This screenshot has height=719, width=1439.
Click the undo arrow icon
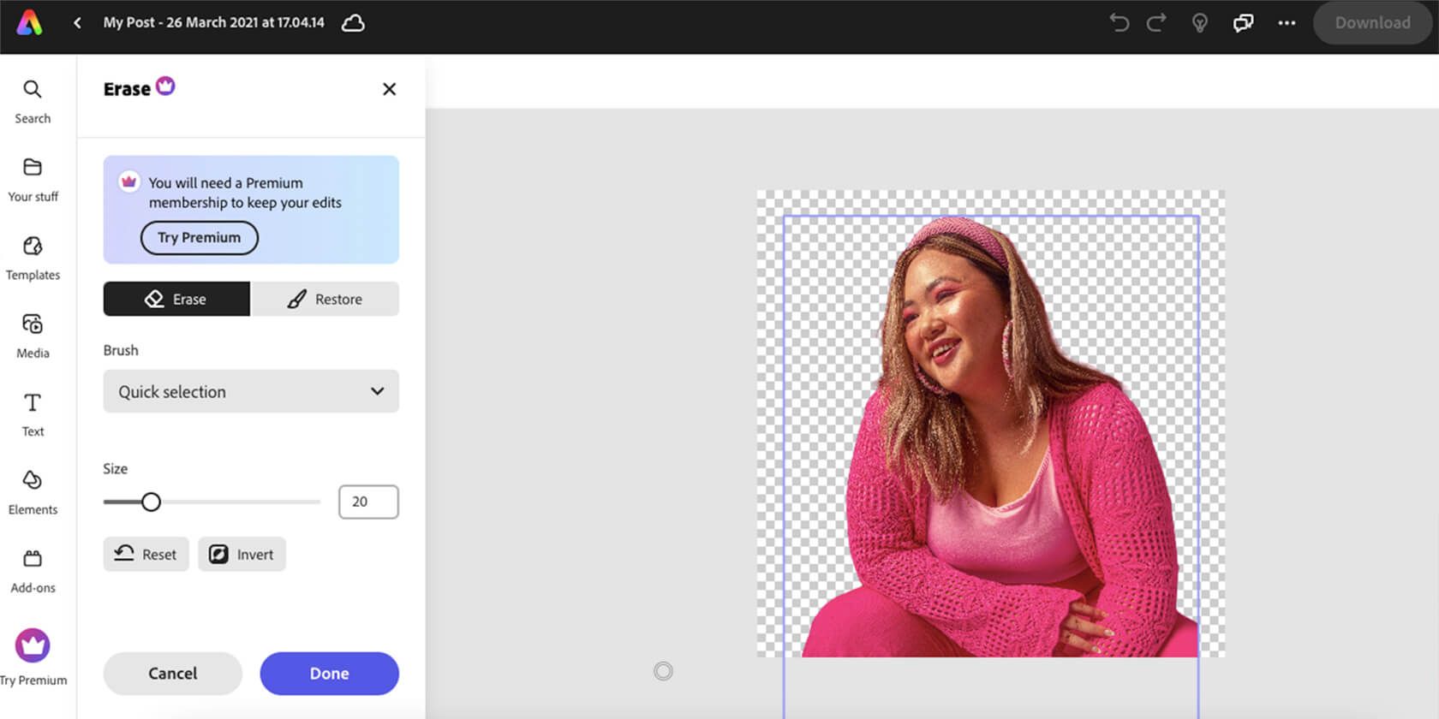pyautogui.click(x=1119, y=23)
